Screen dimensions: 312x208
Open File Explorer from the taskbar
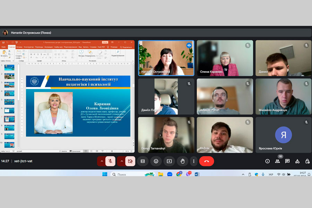[161, 174]
